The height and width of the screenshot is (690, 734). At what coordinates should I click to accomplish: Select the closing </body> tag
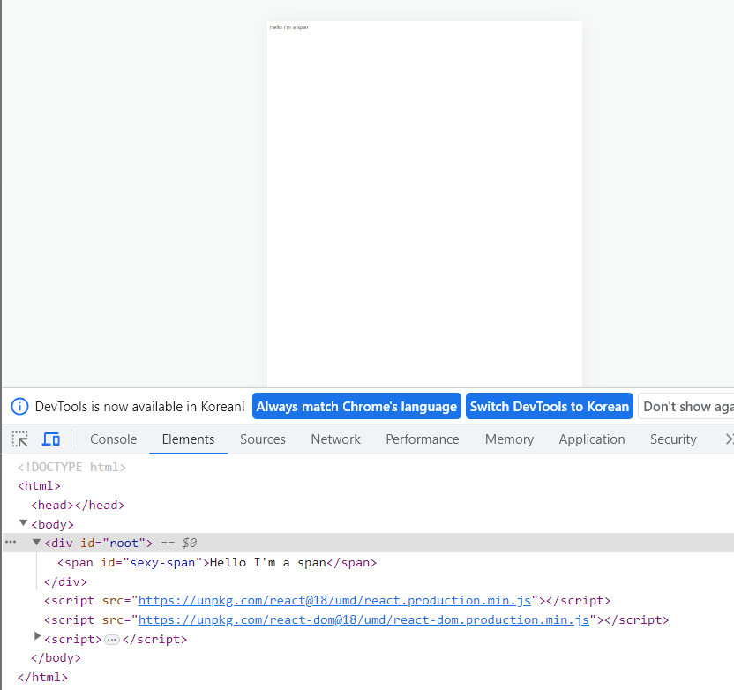click(56, 658)
